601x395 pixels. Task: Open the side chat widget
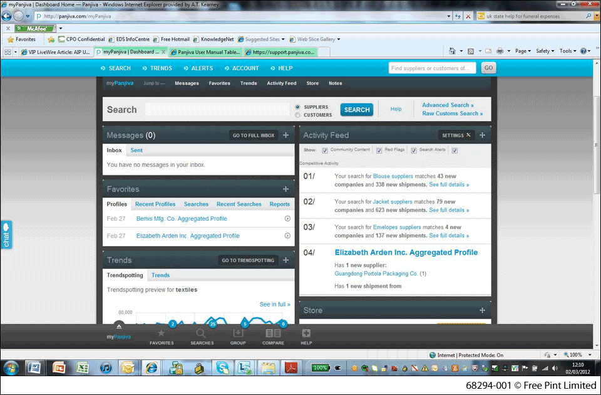(6, 234)
